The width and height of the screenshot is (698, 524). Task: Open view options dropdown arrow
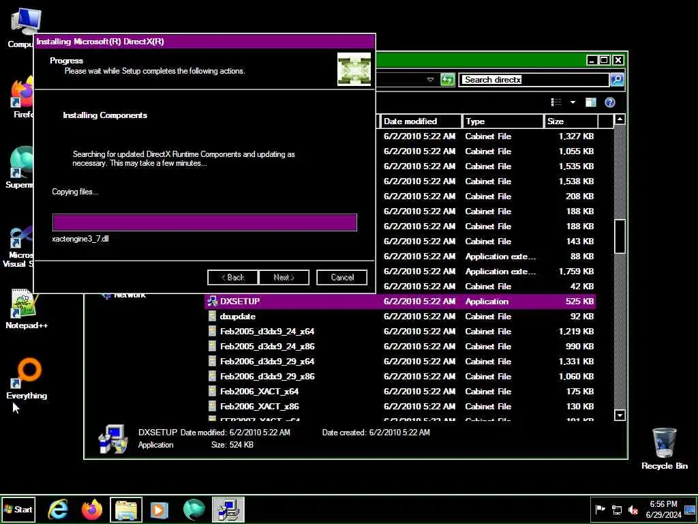pyautogui.click(x=573, y=102)
